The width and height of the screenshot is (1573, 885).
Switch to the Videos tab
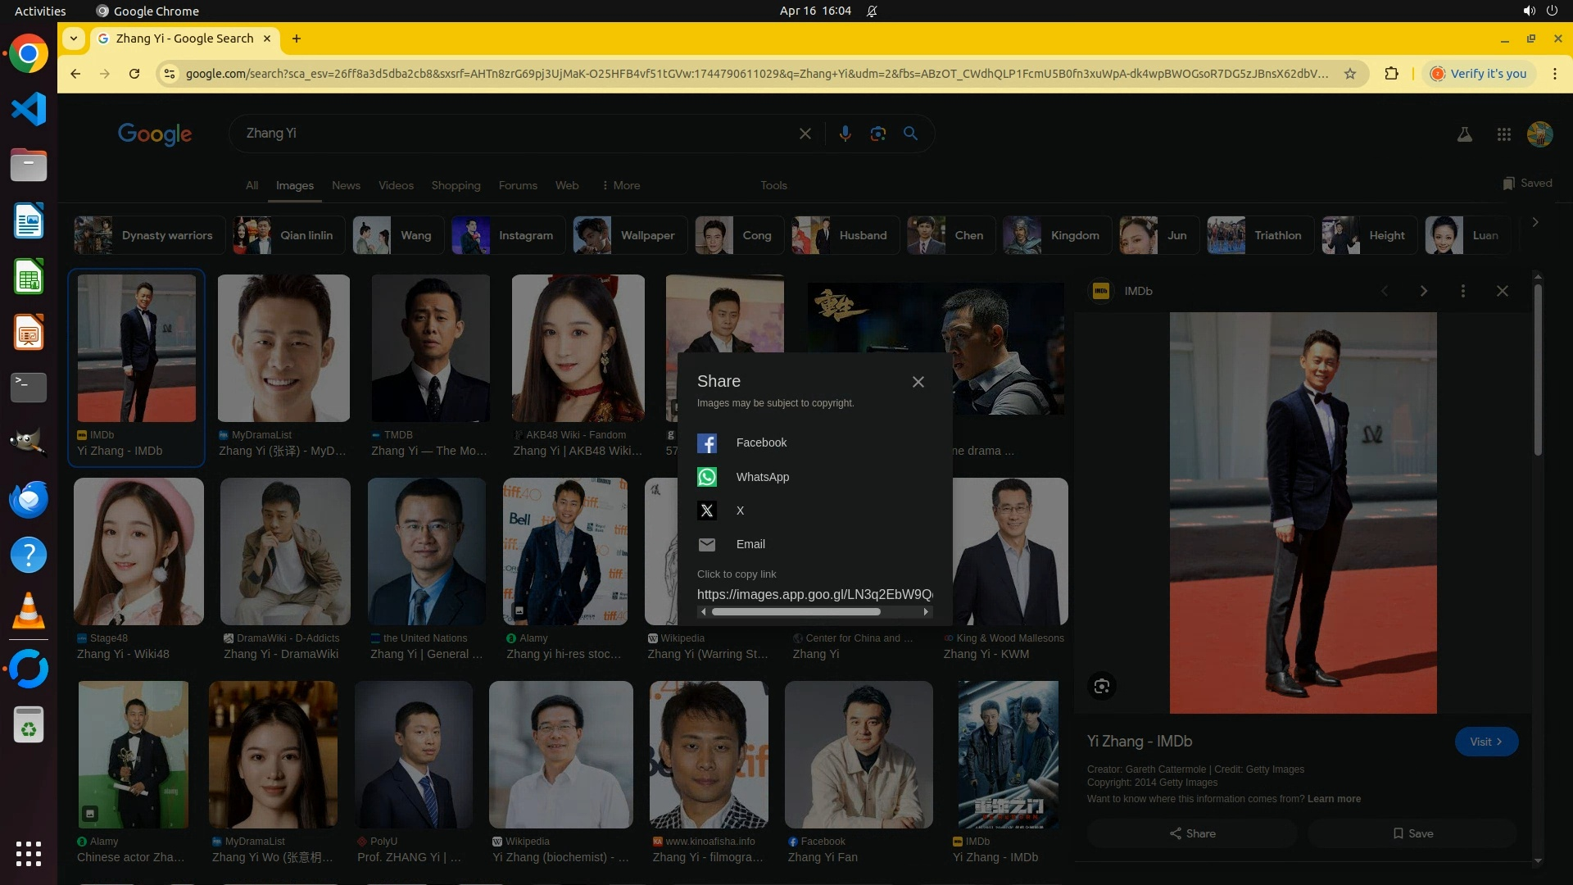coord(396,185)
